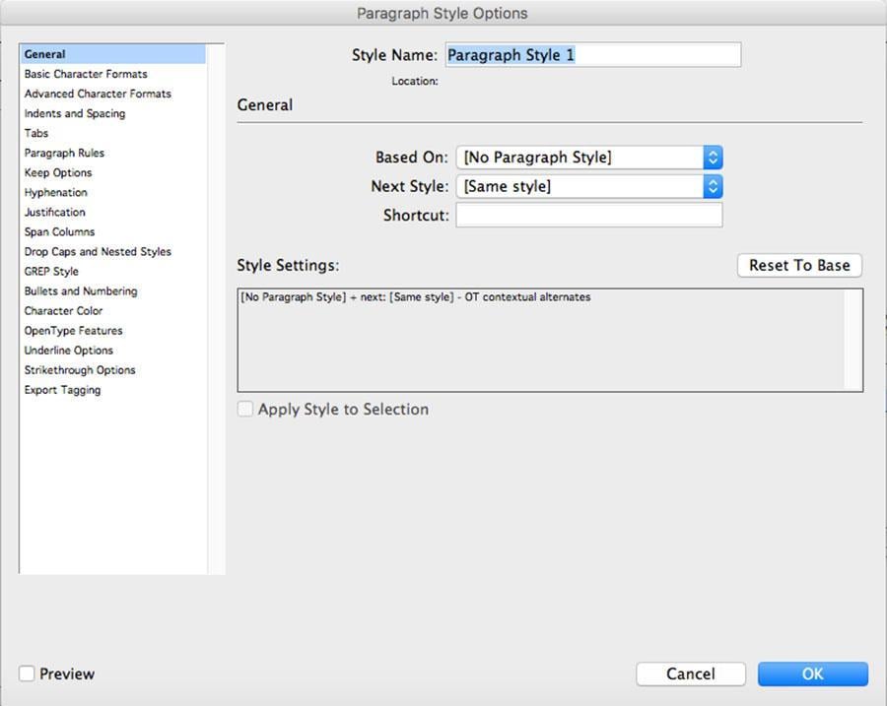Focus the Shortcut input field
Viewport: 887px width, 706px height.
[x=588, y=215]
